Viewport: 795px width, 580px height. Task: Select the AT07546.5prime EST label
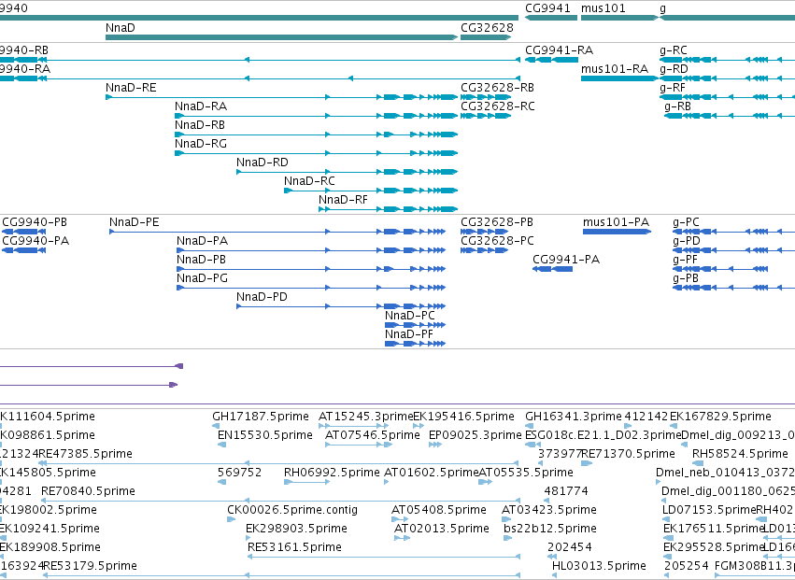pos(373,435)
